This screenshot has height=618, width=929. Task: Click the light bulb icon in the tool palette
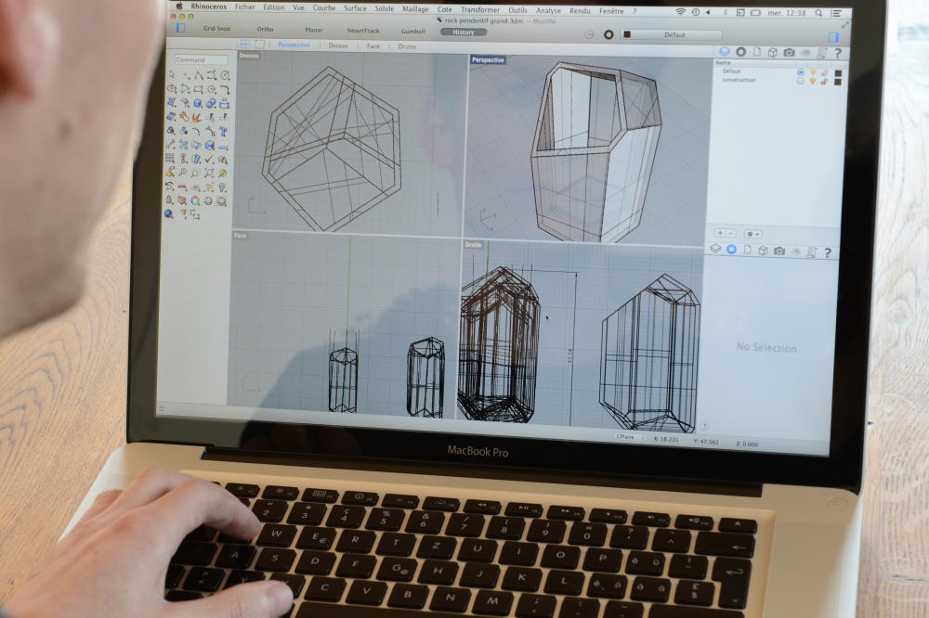click(x=222, y=187)
